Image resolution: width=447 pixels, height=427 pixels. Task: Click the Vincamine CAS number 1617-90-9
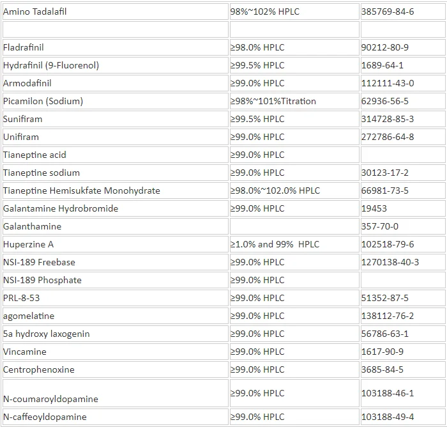click(382, 352)
